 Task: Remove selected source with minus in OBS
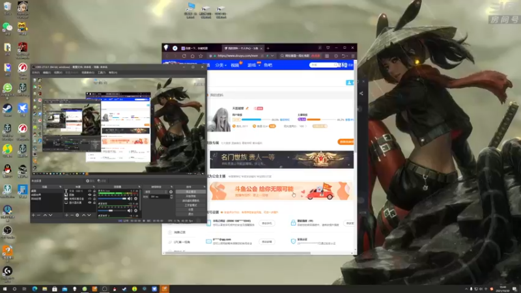72,216
